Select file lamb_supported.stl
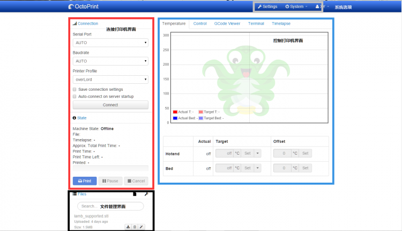Image resolution: width=402 pixels, height=231 pixels. pyautogui.click(x=91, y=216)
